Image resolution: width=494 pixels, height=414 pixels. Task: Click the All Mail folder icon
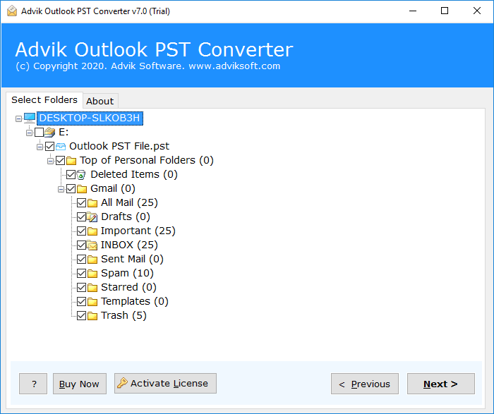point(92,203)
